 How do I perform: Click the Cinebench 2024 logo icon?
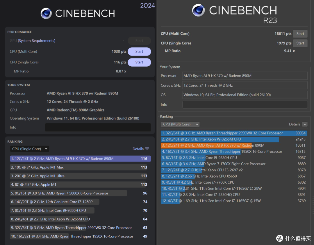point(46,13)
